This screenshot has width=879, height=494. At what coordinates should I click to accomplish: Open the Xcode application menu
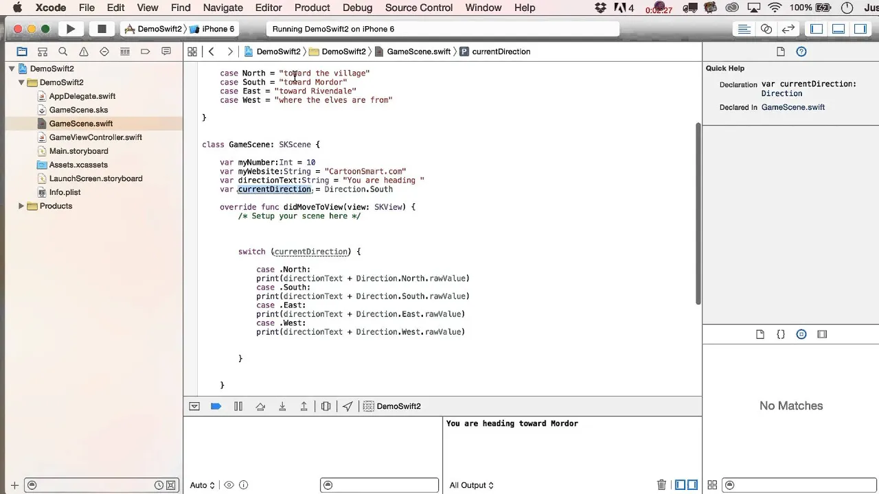[x=51, y=8]
